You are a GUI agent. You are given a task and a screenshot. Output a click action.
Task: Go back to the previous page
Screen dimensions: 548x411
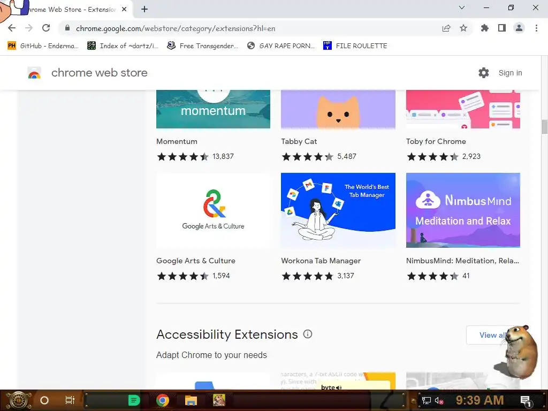click(12, 28)
